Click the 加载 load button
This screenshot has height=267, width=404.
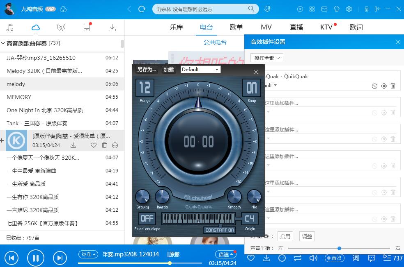point(169,69)
